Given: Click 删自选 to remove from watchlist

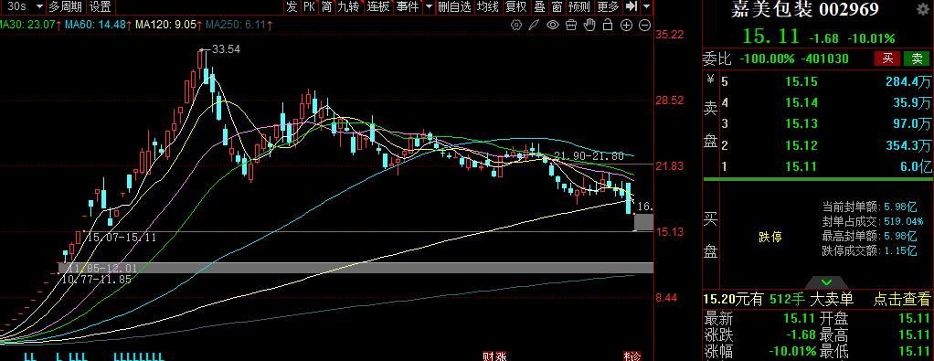Looking at the screenshot, I should [454, 6].
